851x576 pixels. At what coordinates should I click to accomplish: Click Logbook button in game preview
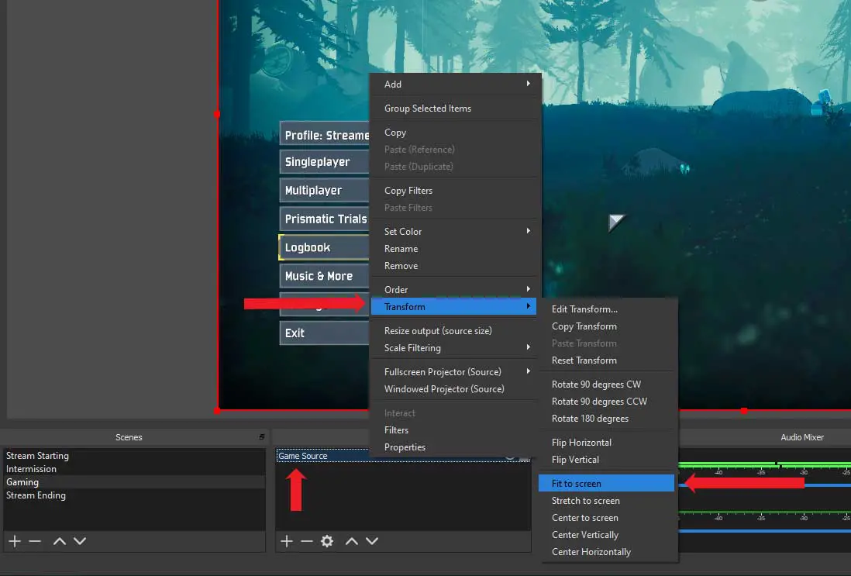click(324, 247)
